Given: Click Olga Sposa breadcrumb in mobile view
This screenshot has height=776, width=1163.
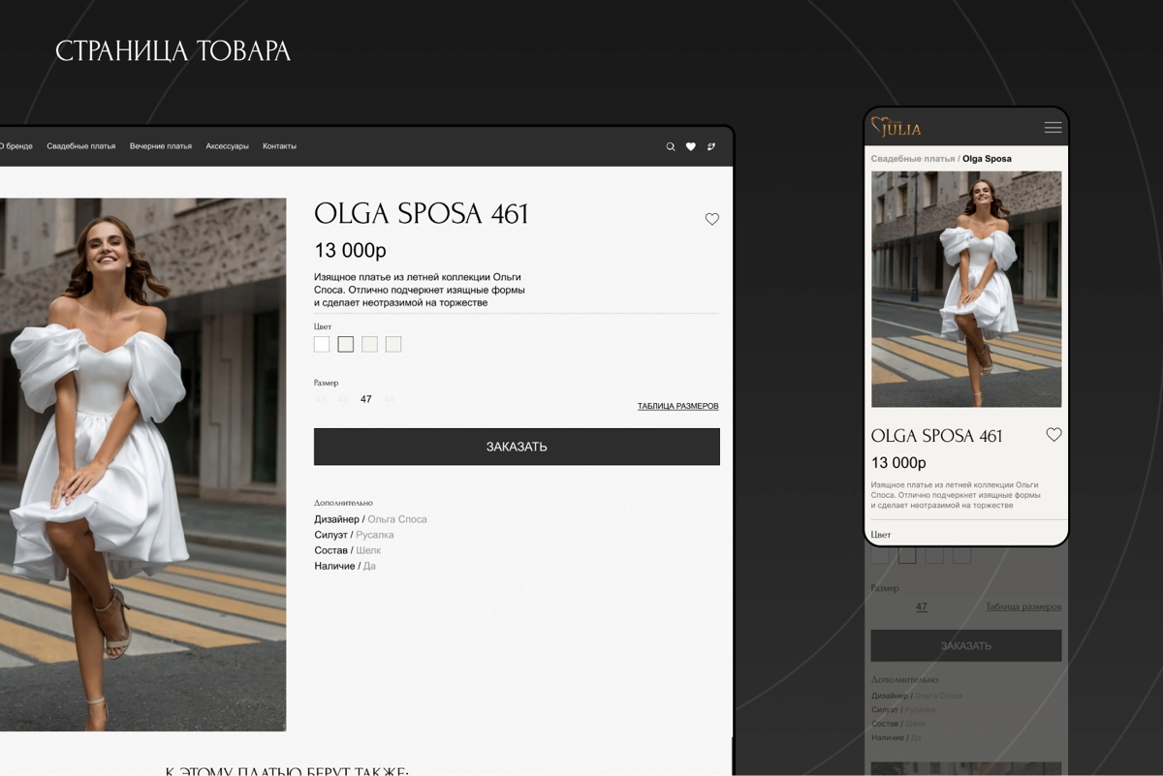Looking at the screenshot, I should pos(987,159).
